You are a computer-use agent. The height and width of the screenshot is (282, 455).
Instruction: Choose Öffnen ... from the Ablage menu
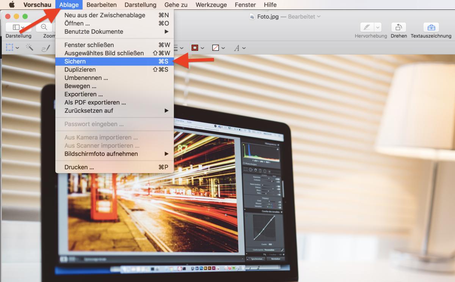[115, 23]
